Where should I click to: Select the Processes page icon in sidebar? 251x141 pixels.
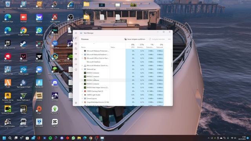[76, 38]
